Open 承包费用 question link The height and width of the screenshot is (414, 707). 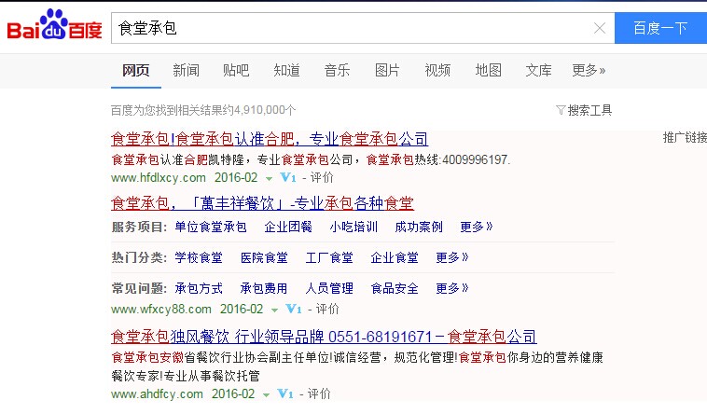(264, 288)
